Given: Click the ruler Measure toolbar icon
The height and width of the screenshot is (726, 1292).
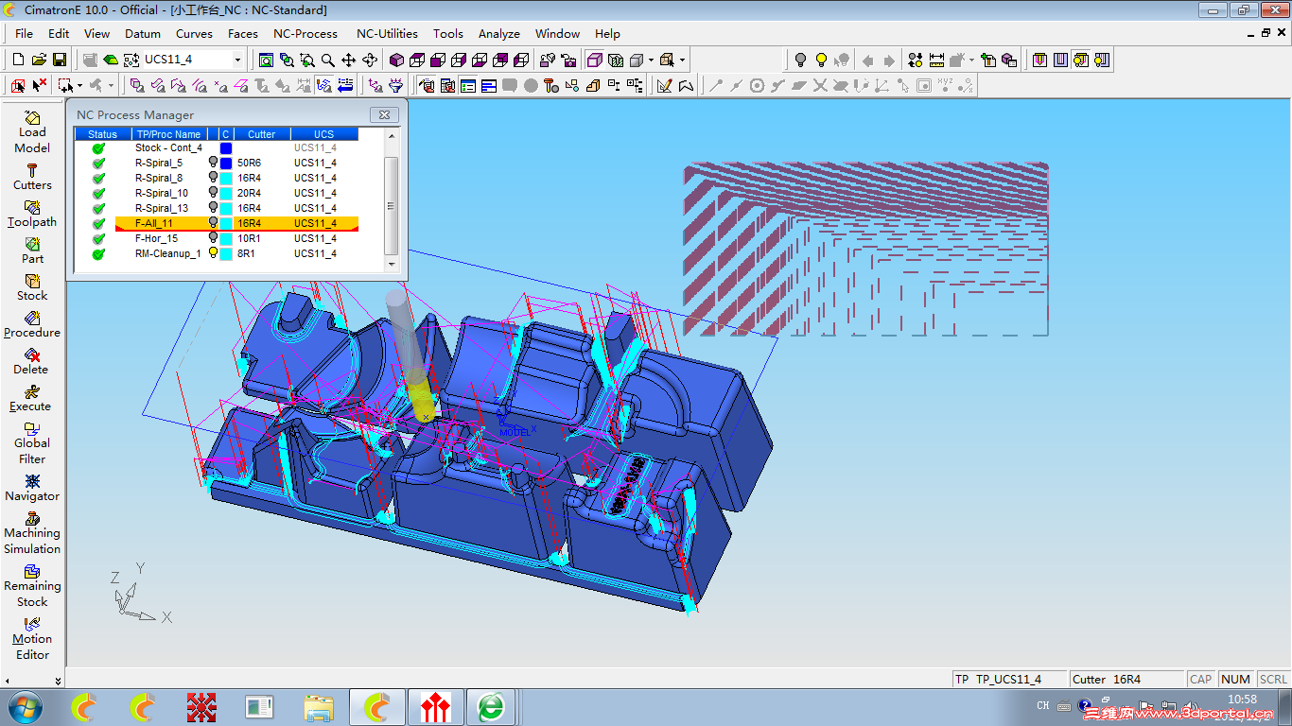Looking at the screenshot, I should click(936, 60).
